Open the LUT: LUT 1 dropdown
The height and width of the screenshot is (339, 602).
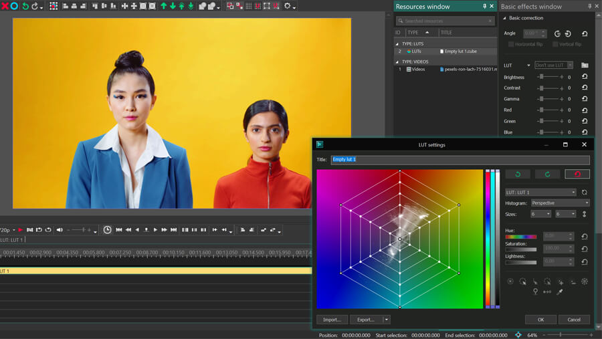(540, 192)
